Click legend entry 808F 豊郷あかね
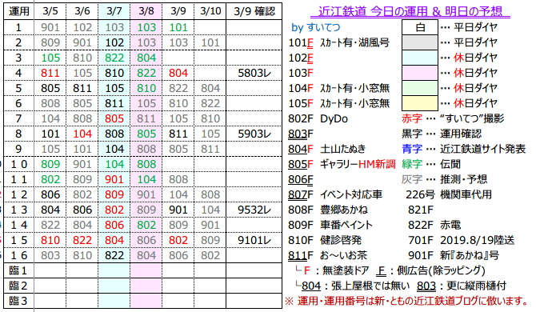This screenshot has width=536, height=312. tap(328, 210)
